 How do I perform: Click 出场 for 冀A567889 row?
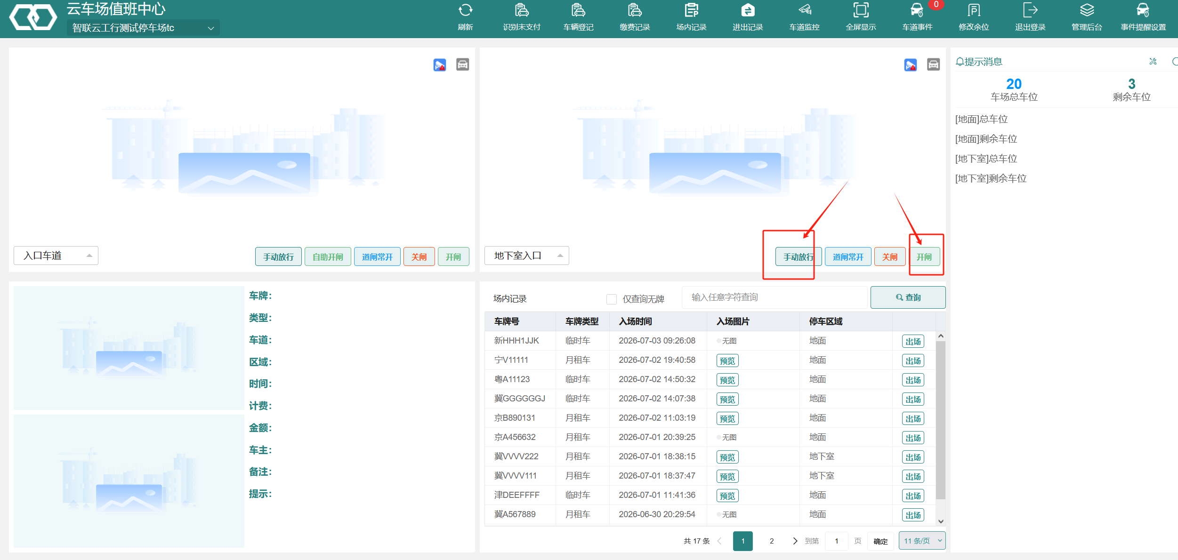913,515
